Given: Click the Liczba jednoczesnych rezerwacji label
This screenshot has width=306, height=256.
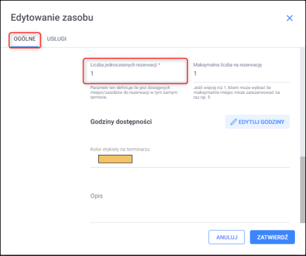Looking at the screenshot, I should pos(123,65).
